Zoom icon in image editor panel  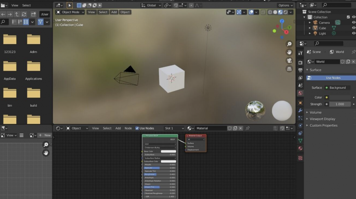46,145
